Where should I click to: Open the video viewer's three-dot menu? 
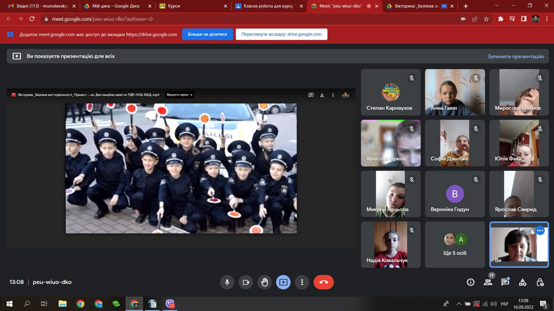[x=333, y=95]
